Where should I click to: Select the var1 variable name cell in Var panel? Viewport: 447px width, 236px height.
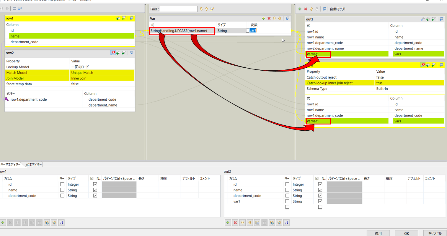[253, 30]
